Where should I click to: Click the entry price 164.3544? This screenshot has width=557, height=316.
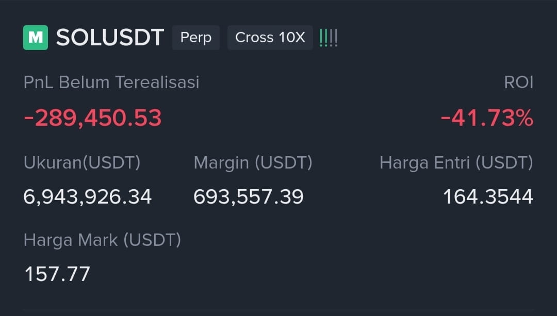click(488, 197)
